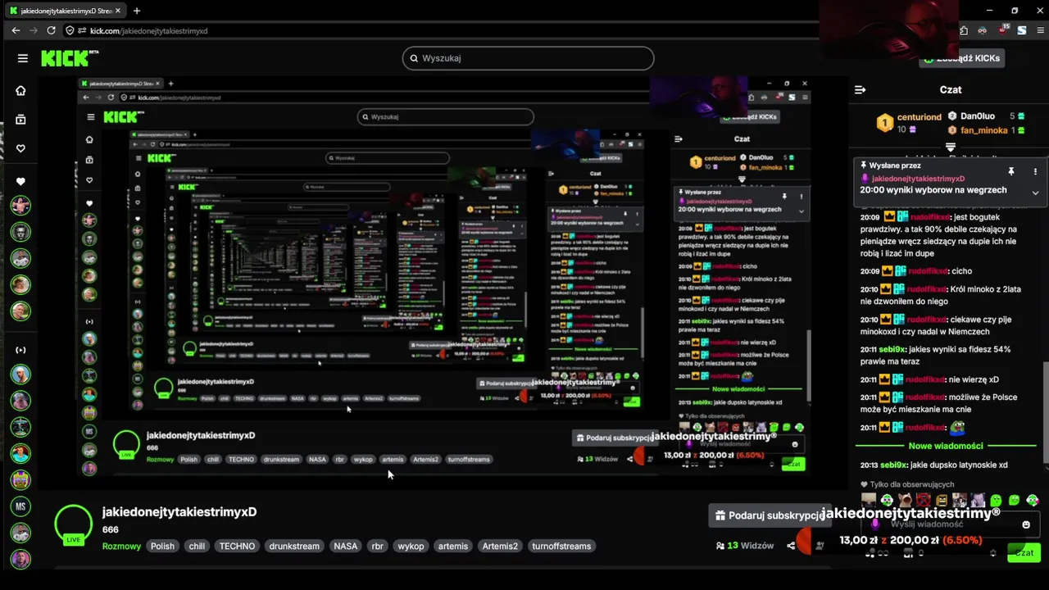Click the 'MS' followed channel avatar
The image size is (1049, 590).
pos(20,506)
